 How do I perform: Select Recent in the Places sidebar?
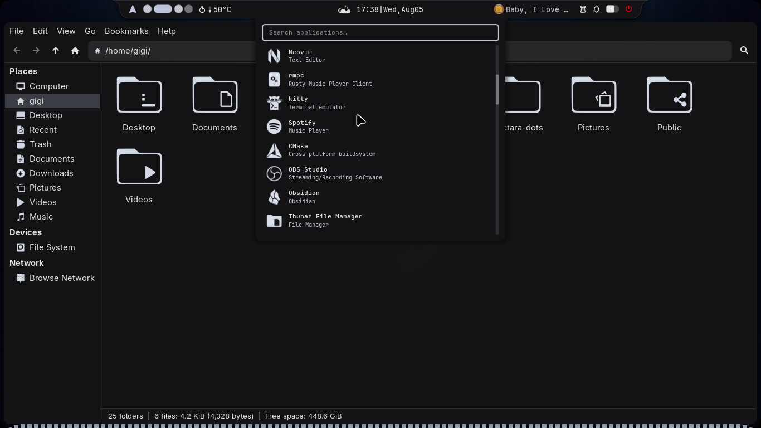click(x=52, y=130)
